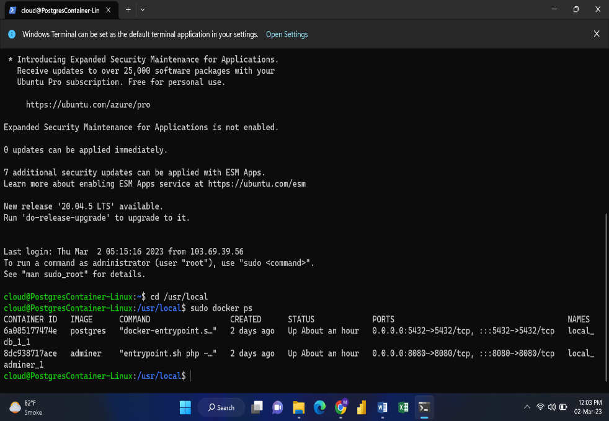Click the battery icon in the tray

(563, 407)
